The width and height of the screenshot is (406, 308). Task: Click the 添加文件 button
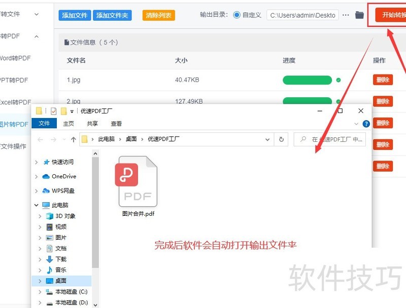tap(74, 15)
